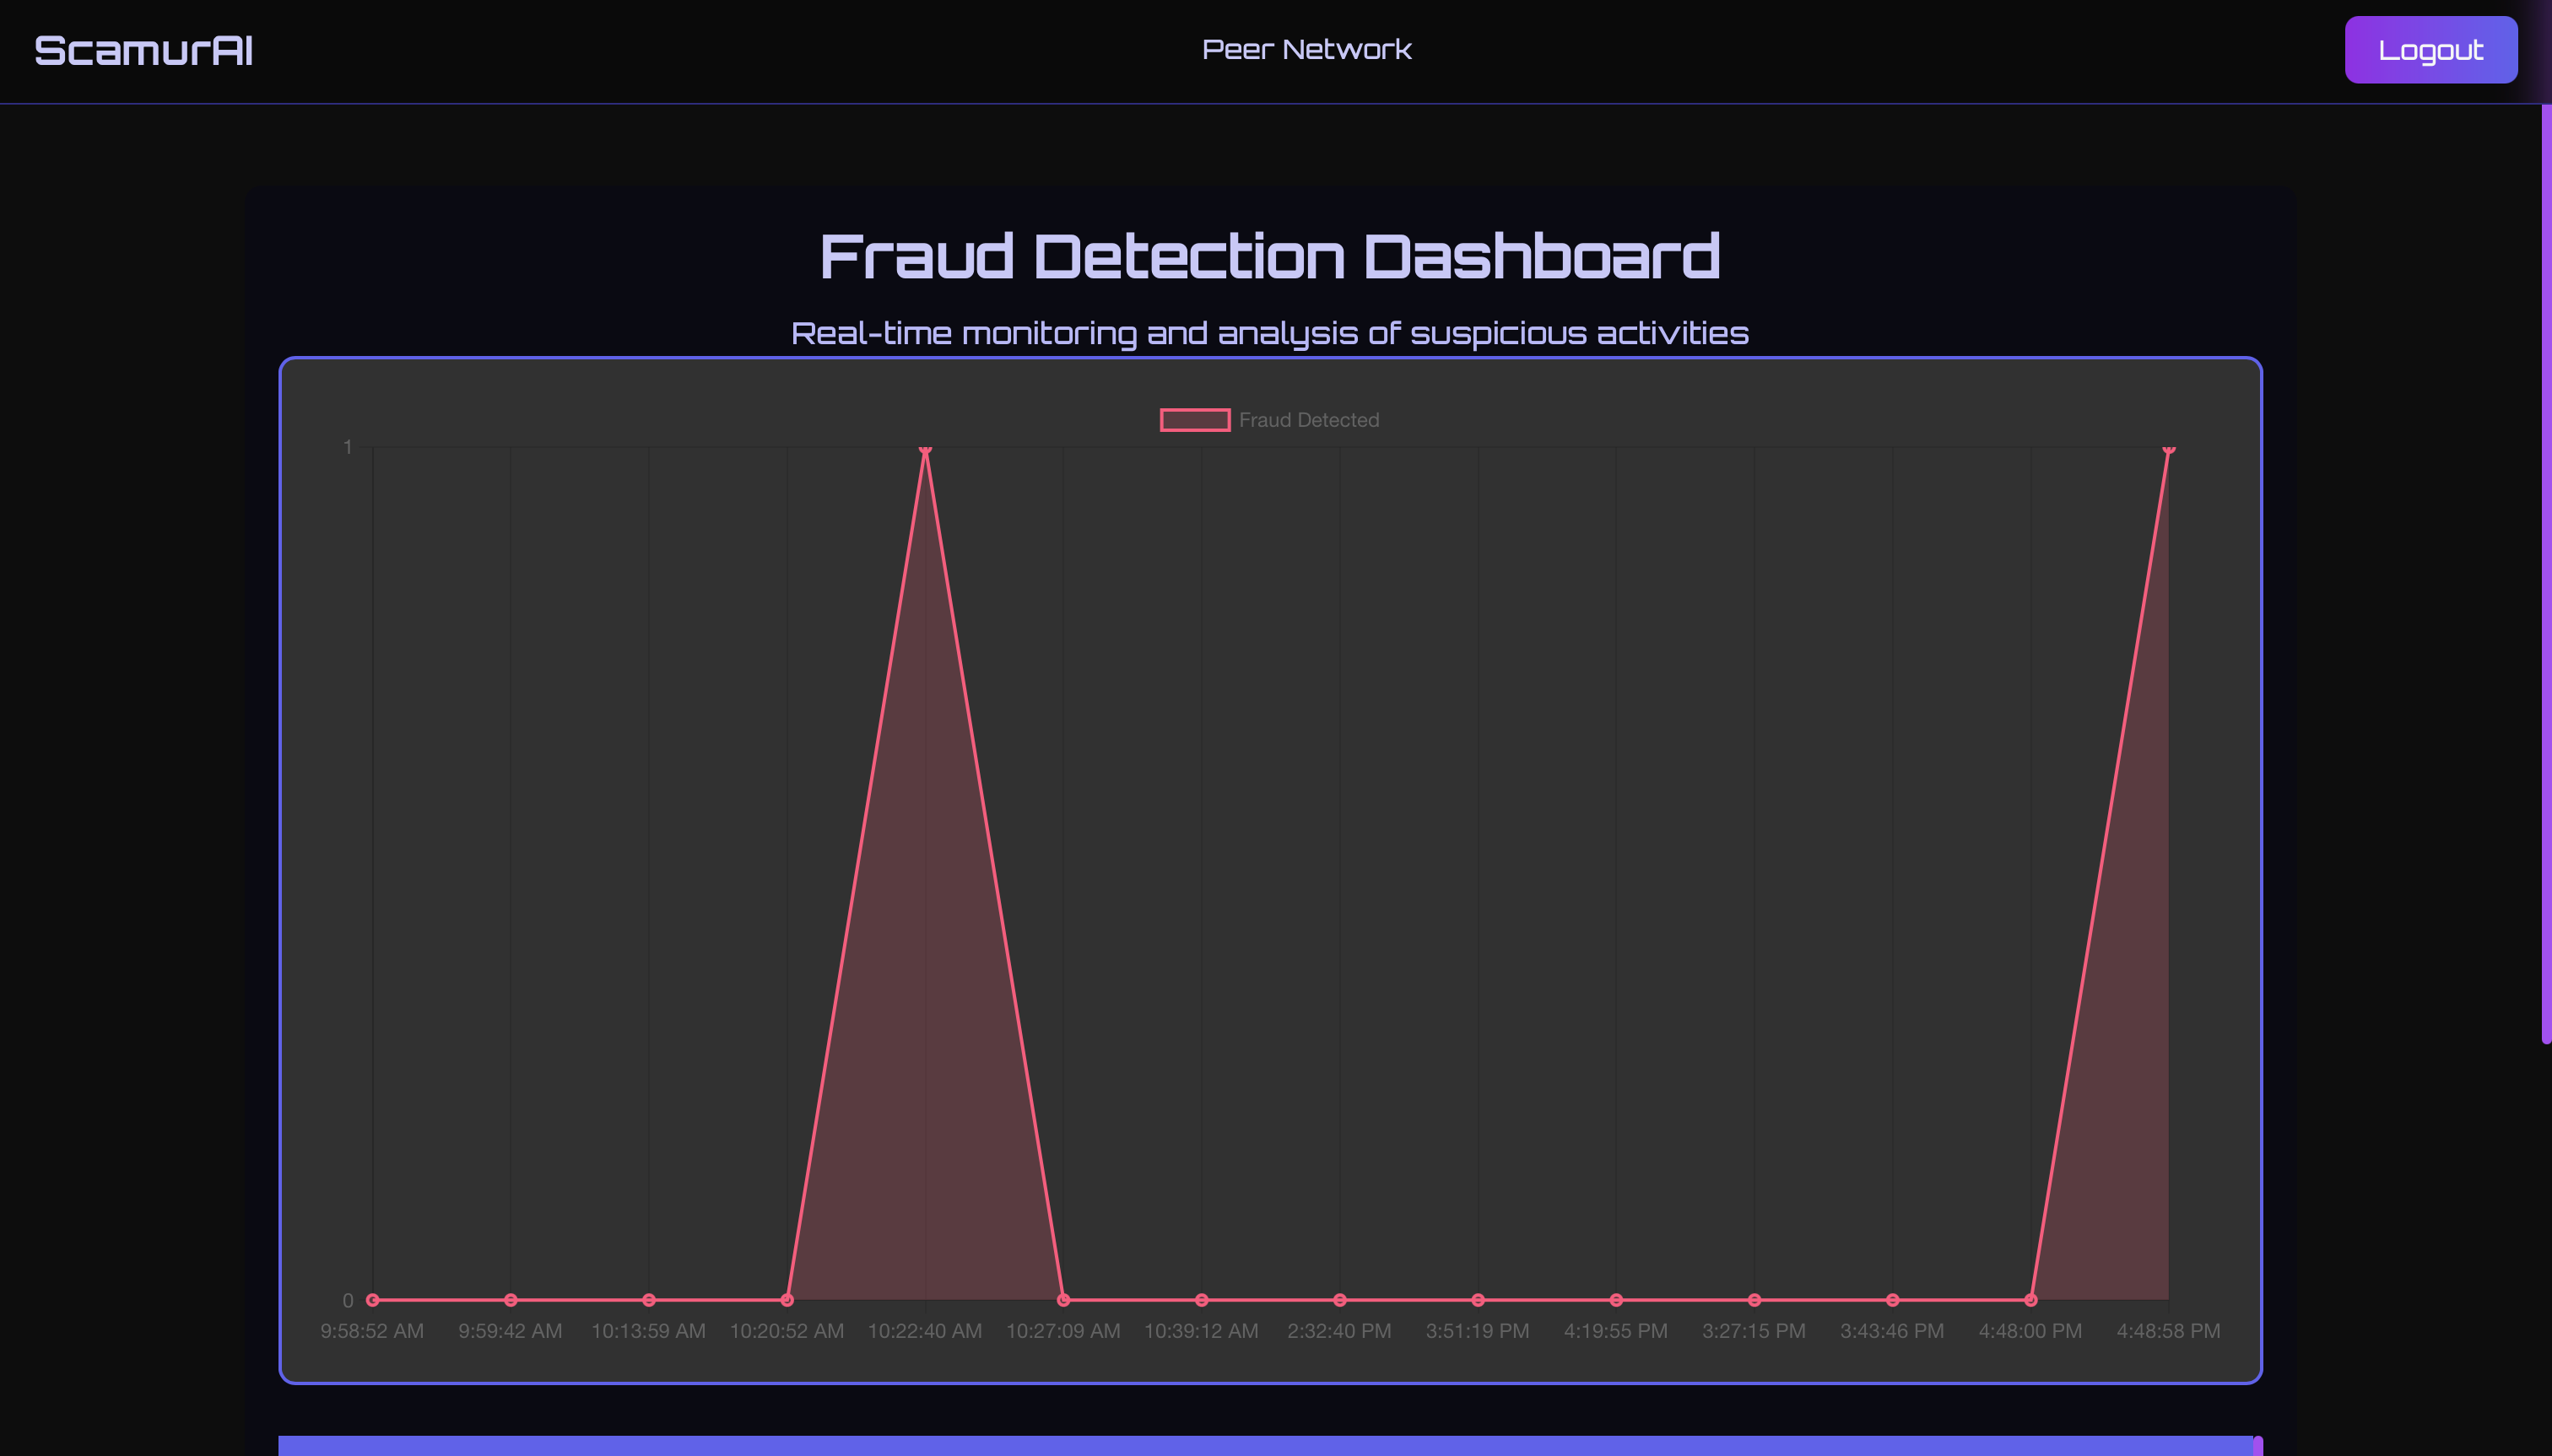Click the ScamurAI logo

(x=143, y=51)
